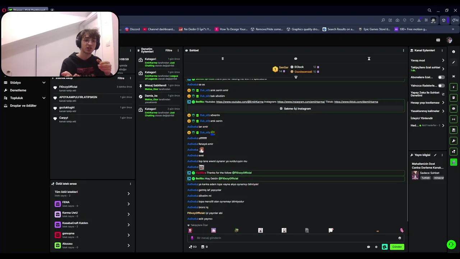This screenshot has height=259, width=460.
Task: Click the Kick logo button beside Gönder
Action: [385, 247]
